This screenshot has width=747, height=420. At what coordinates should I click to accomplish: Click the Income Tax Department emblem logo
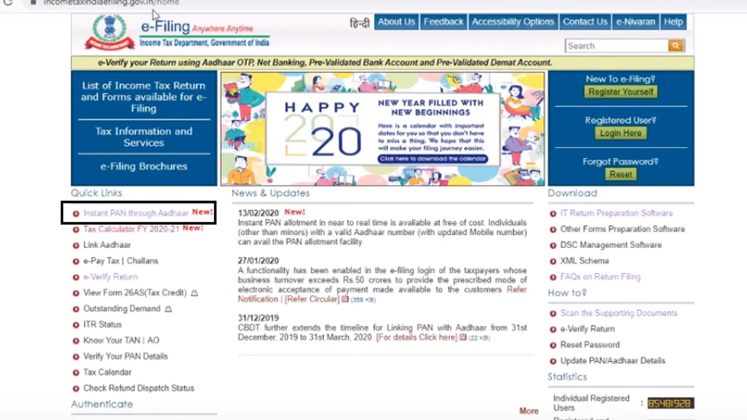(109, 32)
